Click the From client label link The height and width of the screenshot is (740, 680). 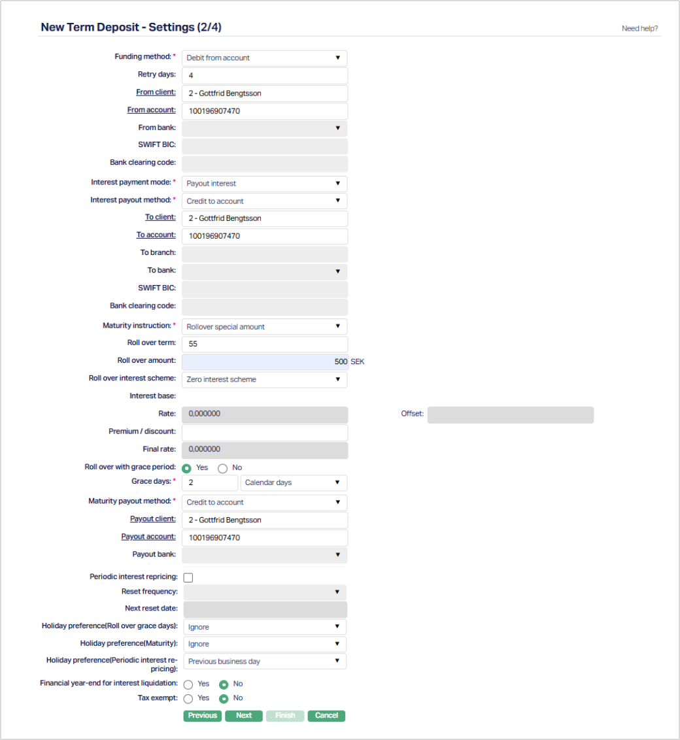[156, 92]
